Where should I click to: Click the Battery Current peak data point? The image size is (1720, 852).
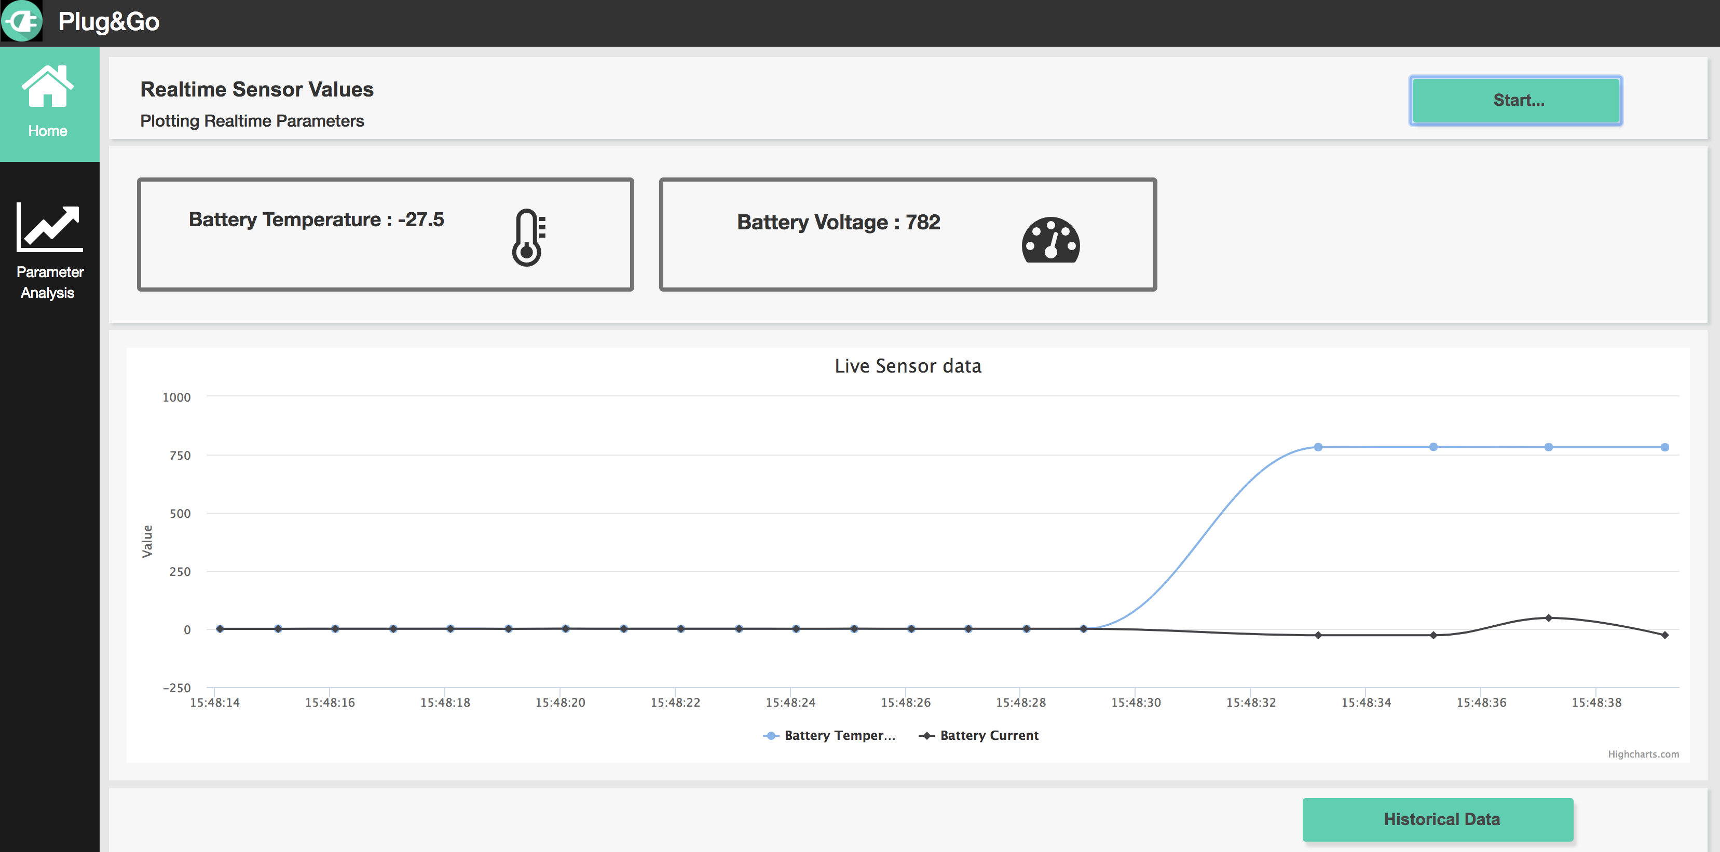click(x=1548, y=617)
